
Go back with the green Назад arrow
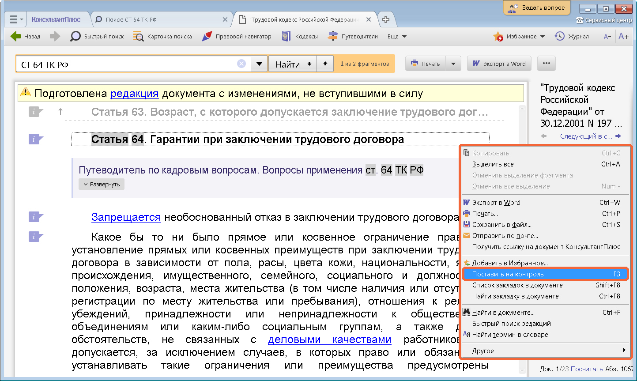(x=25, y=37)
